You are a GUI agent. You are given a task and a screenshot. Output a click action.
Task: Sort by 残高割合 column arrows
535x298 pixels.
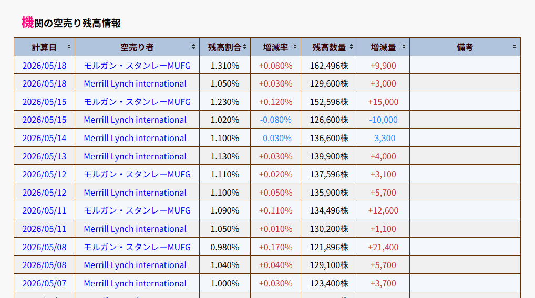(245, 47)
